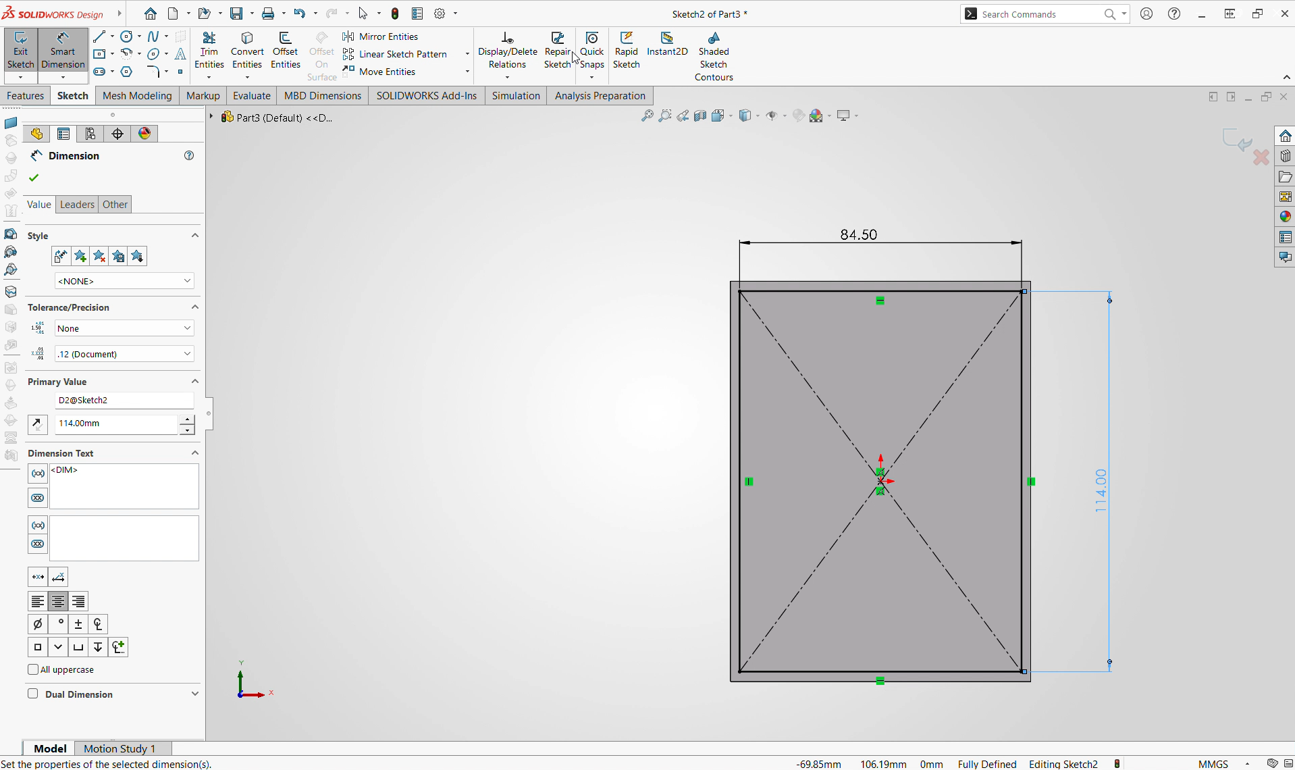Toggle center justify text alignment
The height and width of the screenshot is (770, 1295).
pyautogui.click(x=58, y=601)
